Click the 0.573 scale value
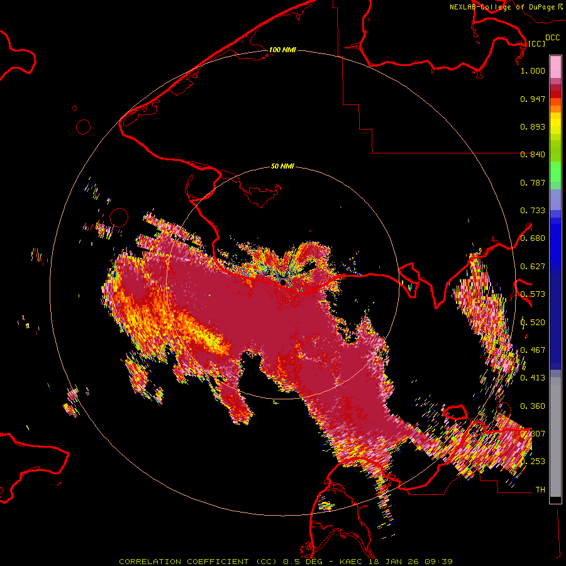The height and width of the screenshot is (566, 566). (x=533, y=294)
